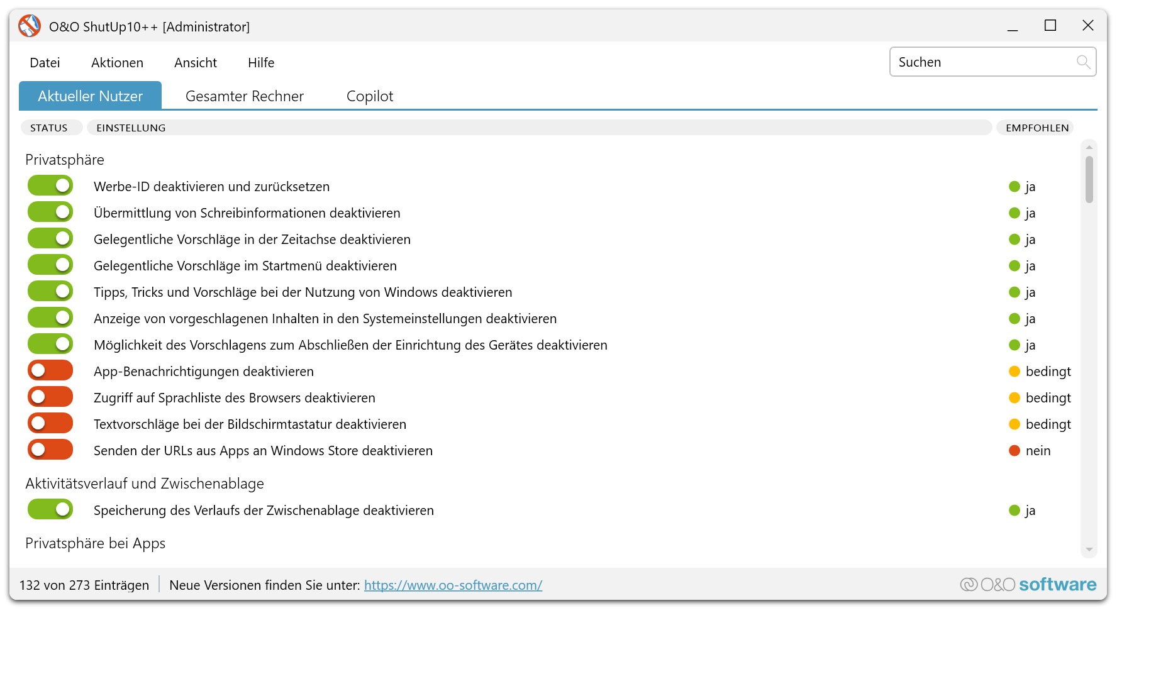
Task: Turn off Tipps, Tricks und Vorschläge toggle
Action: coord(50,290)
